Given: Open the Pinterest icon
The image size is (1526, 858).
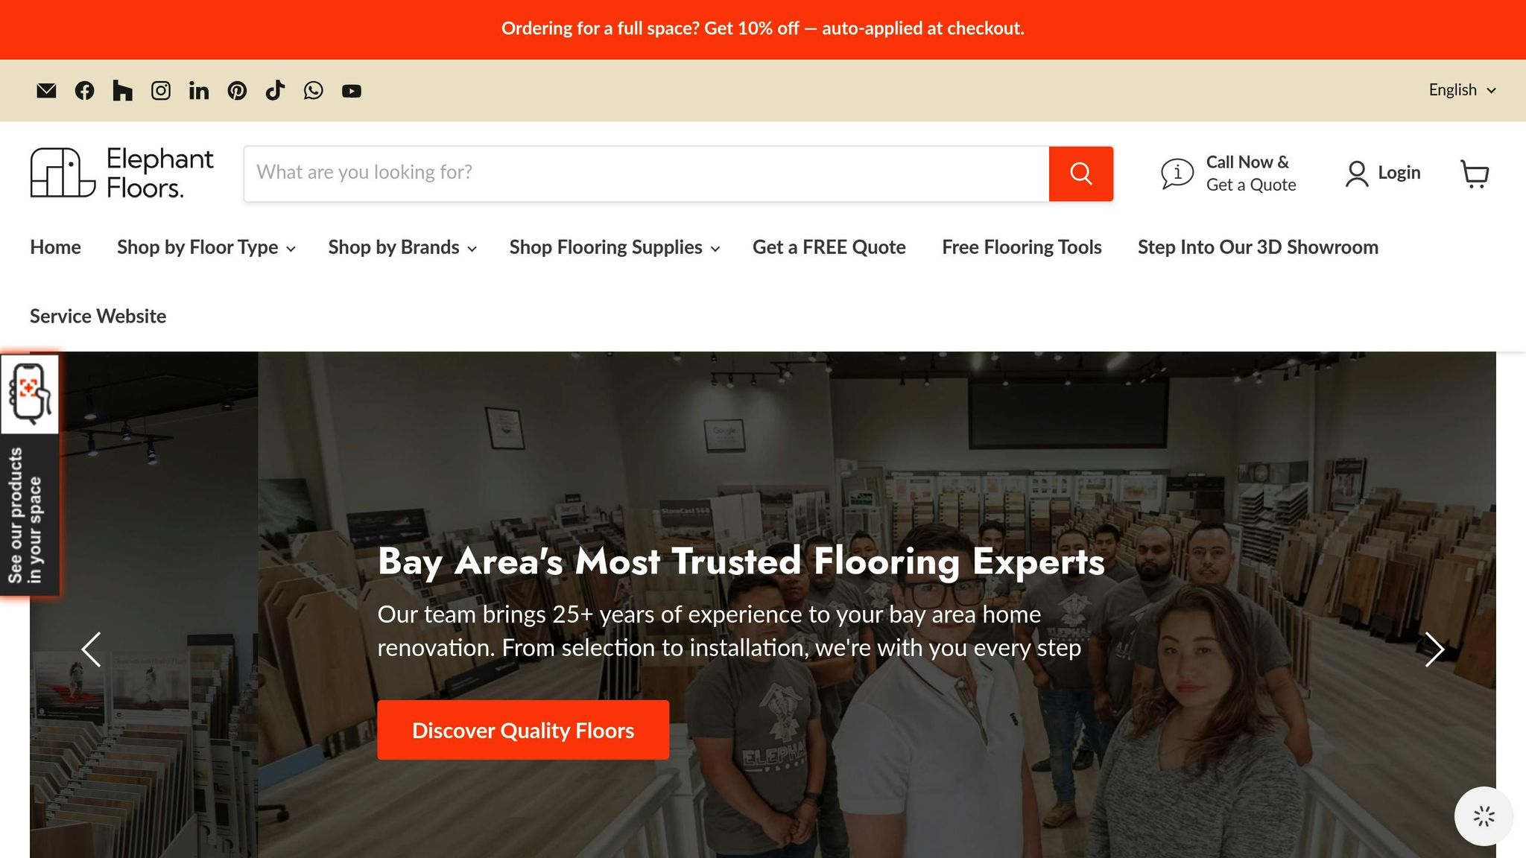Looking at the screenshot, I should 237,91.
